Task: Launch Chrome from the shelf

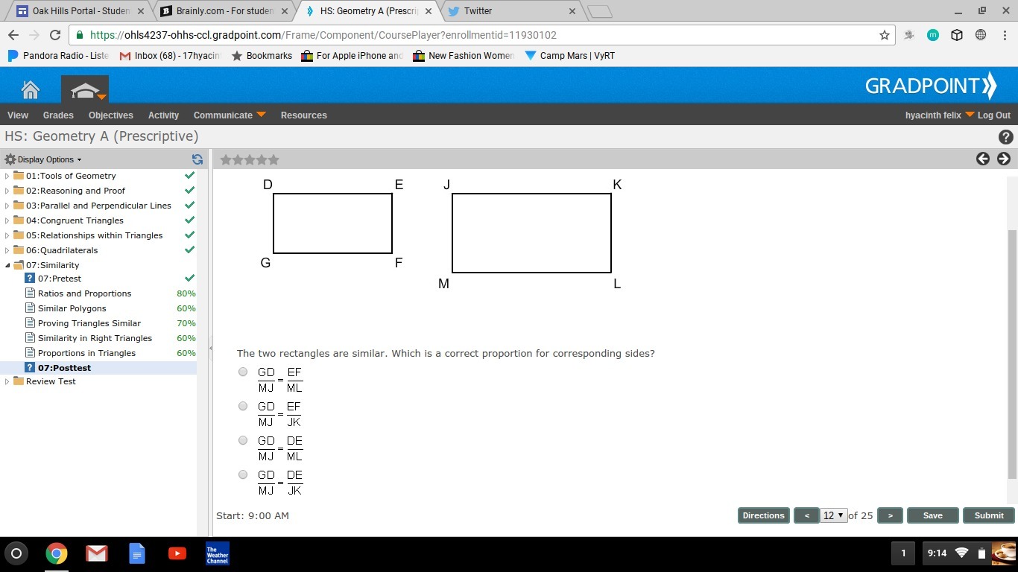Action: pos(57,553)
